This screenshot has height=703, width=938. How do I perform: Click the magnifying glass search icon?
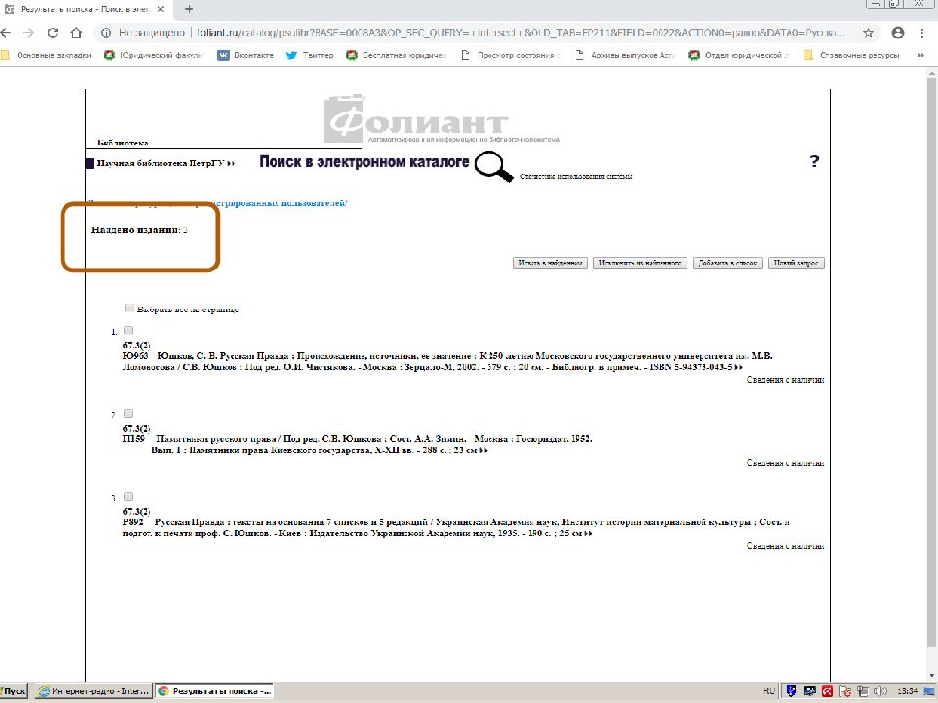point(493,167)
